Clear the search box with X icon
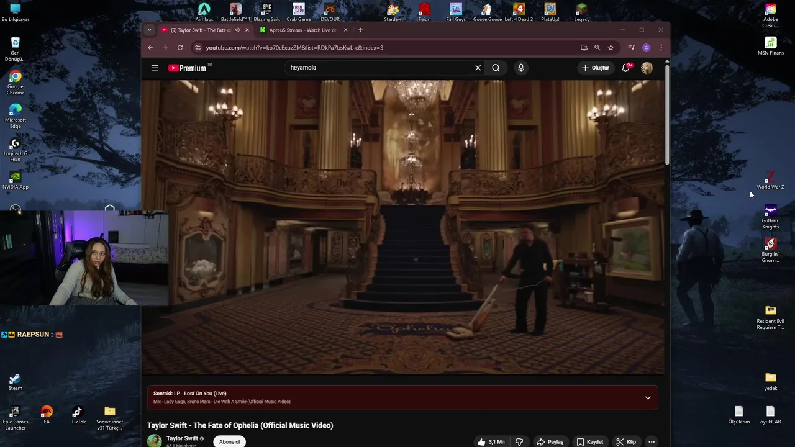 tap(478, 68)
